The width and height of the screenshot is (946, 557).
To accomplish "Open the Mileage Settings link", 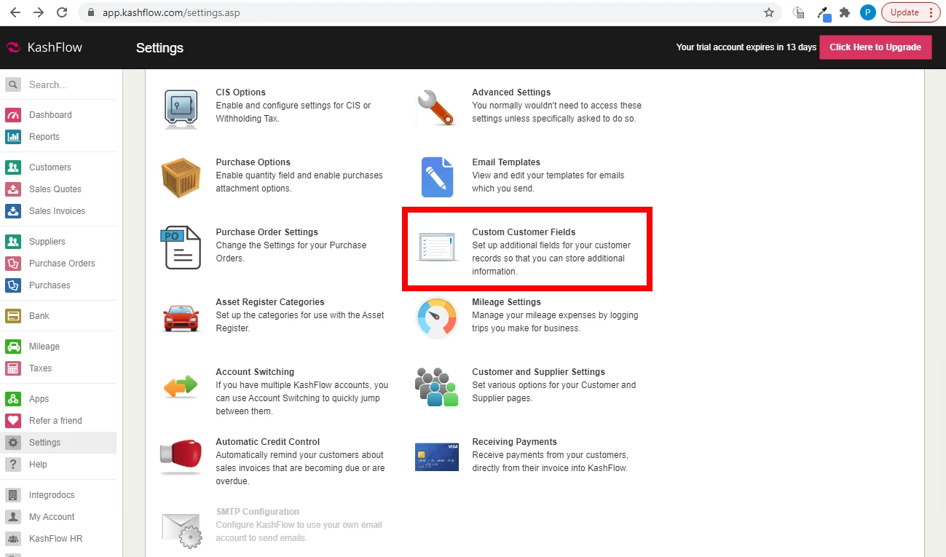I will pos(506,302).
